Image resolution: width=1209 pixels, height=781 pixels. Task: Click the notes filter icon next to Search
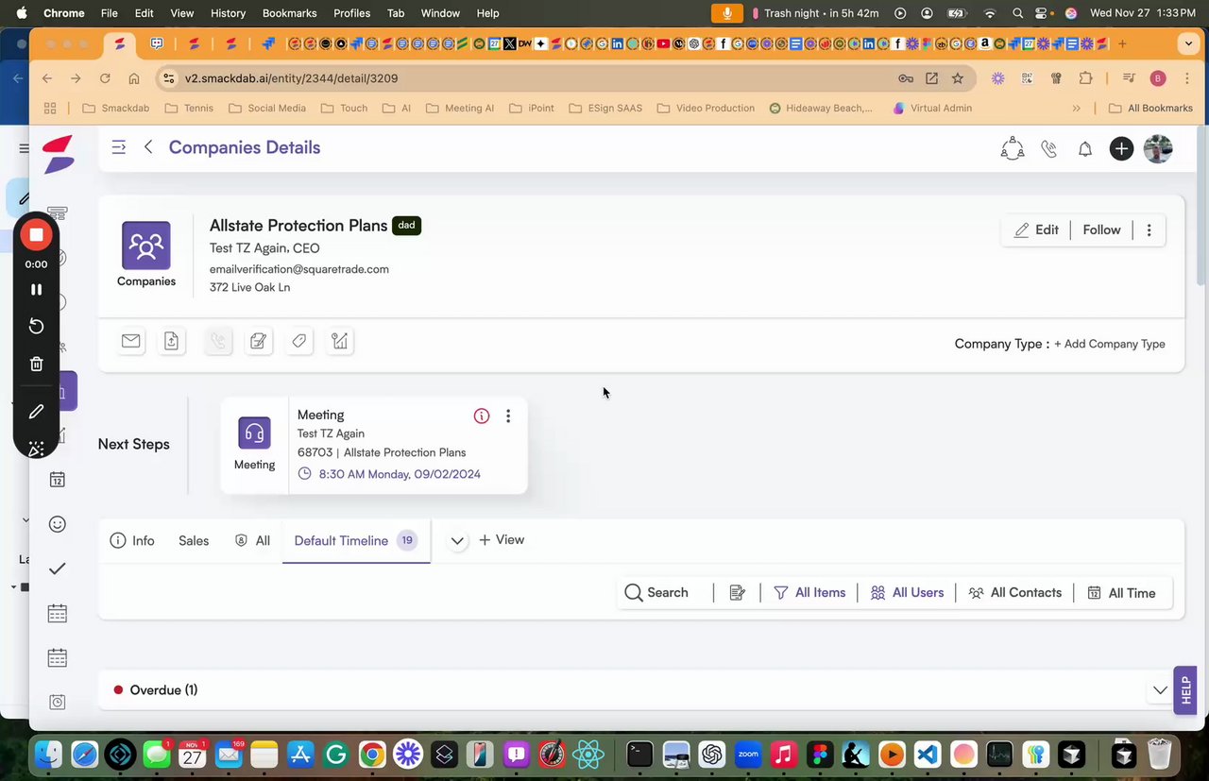(x=738, y=592)
